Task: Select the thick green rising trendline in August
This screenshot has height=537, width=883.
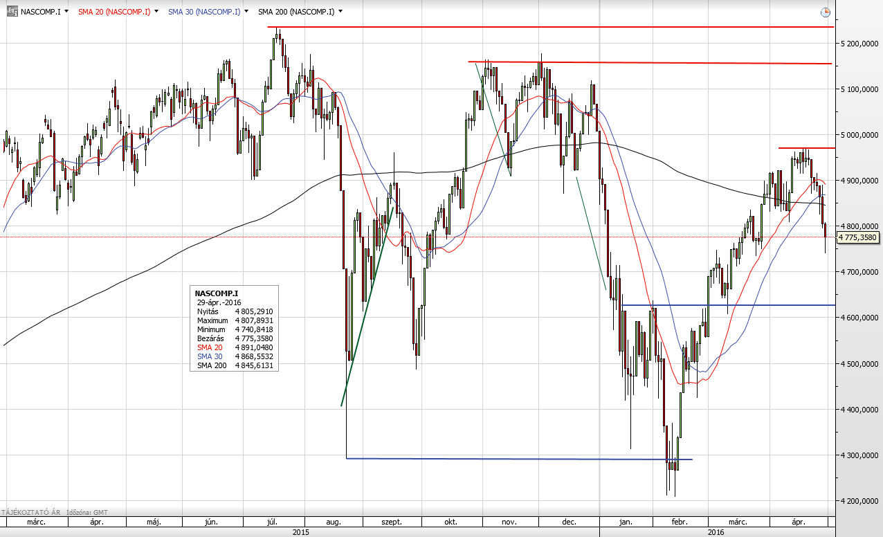Action: coord(367,307)
